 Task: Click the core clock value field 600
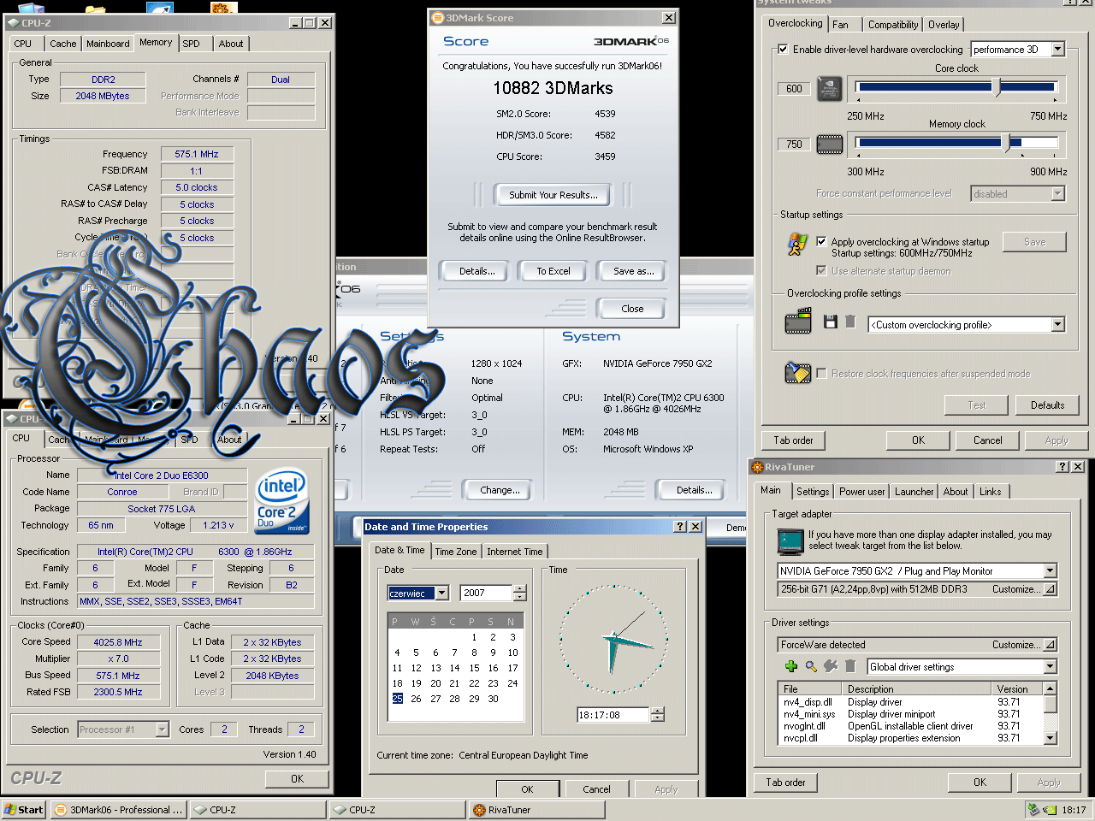794,89
